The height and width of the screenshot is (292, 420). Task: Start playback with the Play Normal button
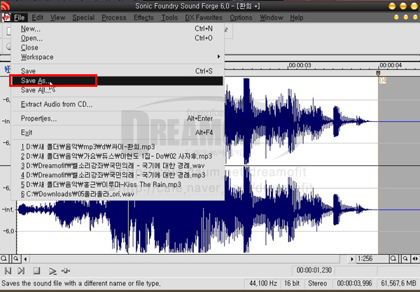click(52, 272)
